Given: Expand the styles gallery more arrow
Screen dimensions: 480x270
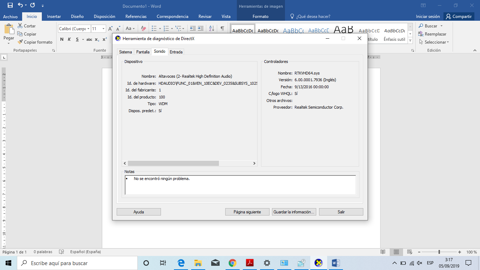Looking at the screenshot, I should coord(410,41).
